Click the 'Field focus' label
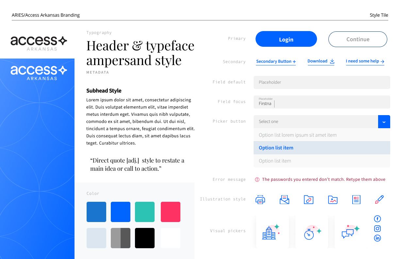Screen dimensions: 400x259 (x=232, y=102)
